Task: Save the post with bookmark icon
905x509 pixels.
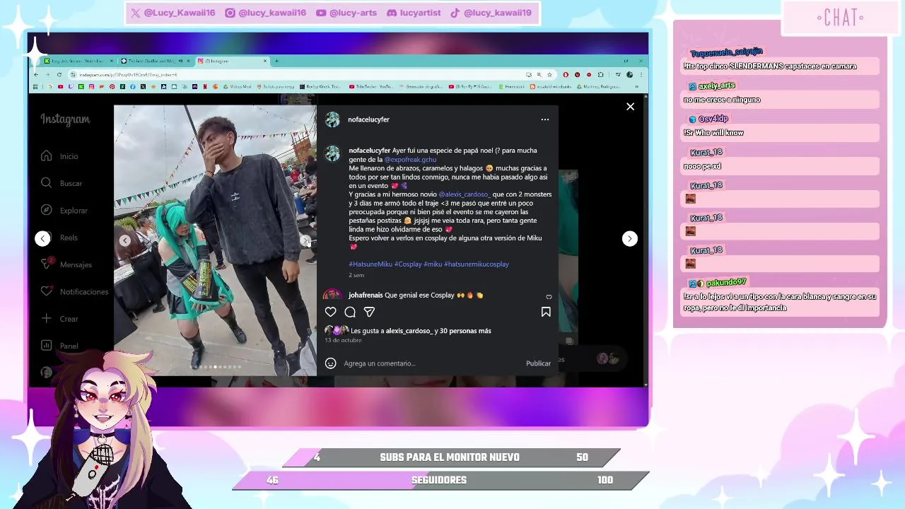Action: (x=546, y=312)
